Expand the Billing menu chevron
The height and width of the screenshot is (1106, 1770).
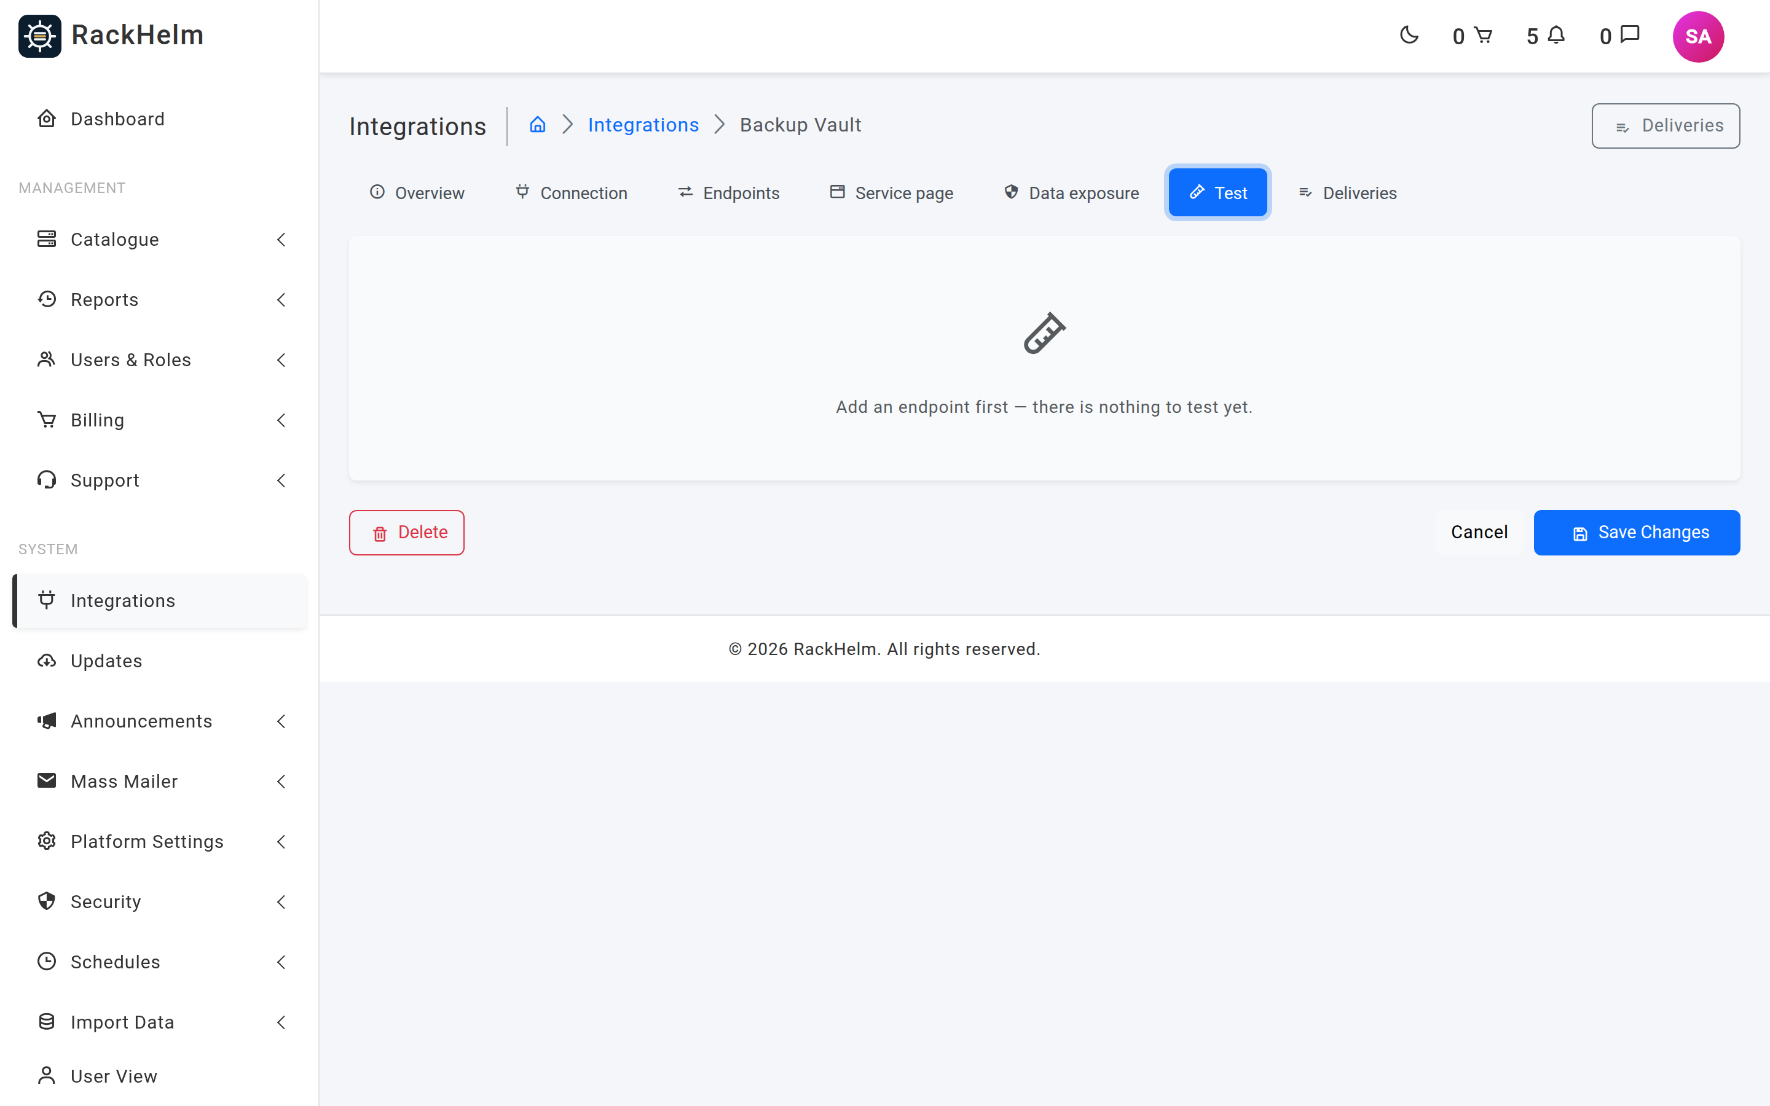[x=281, y=420]
